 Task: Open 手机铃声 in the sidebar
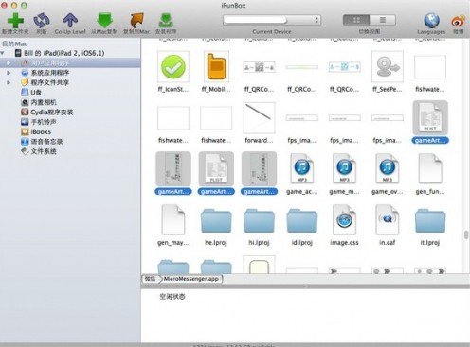(39, 122)
